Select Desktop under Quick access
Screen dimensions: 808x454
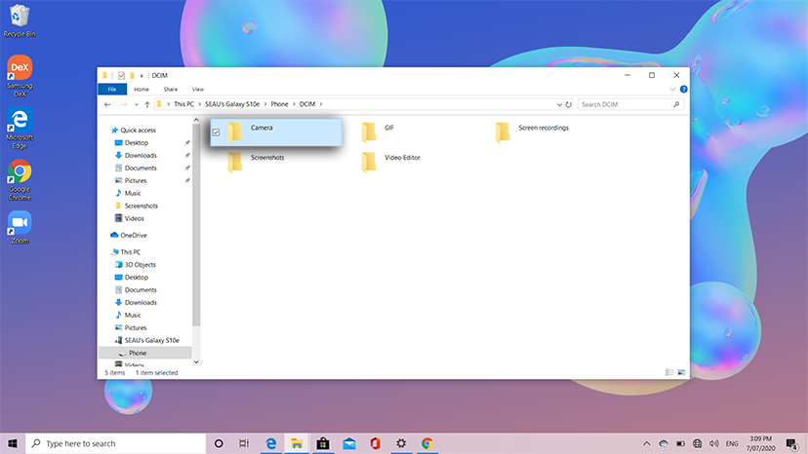click(x=132, y=142)
